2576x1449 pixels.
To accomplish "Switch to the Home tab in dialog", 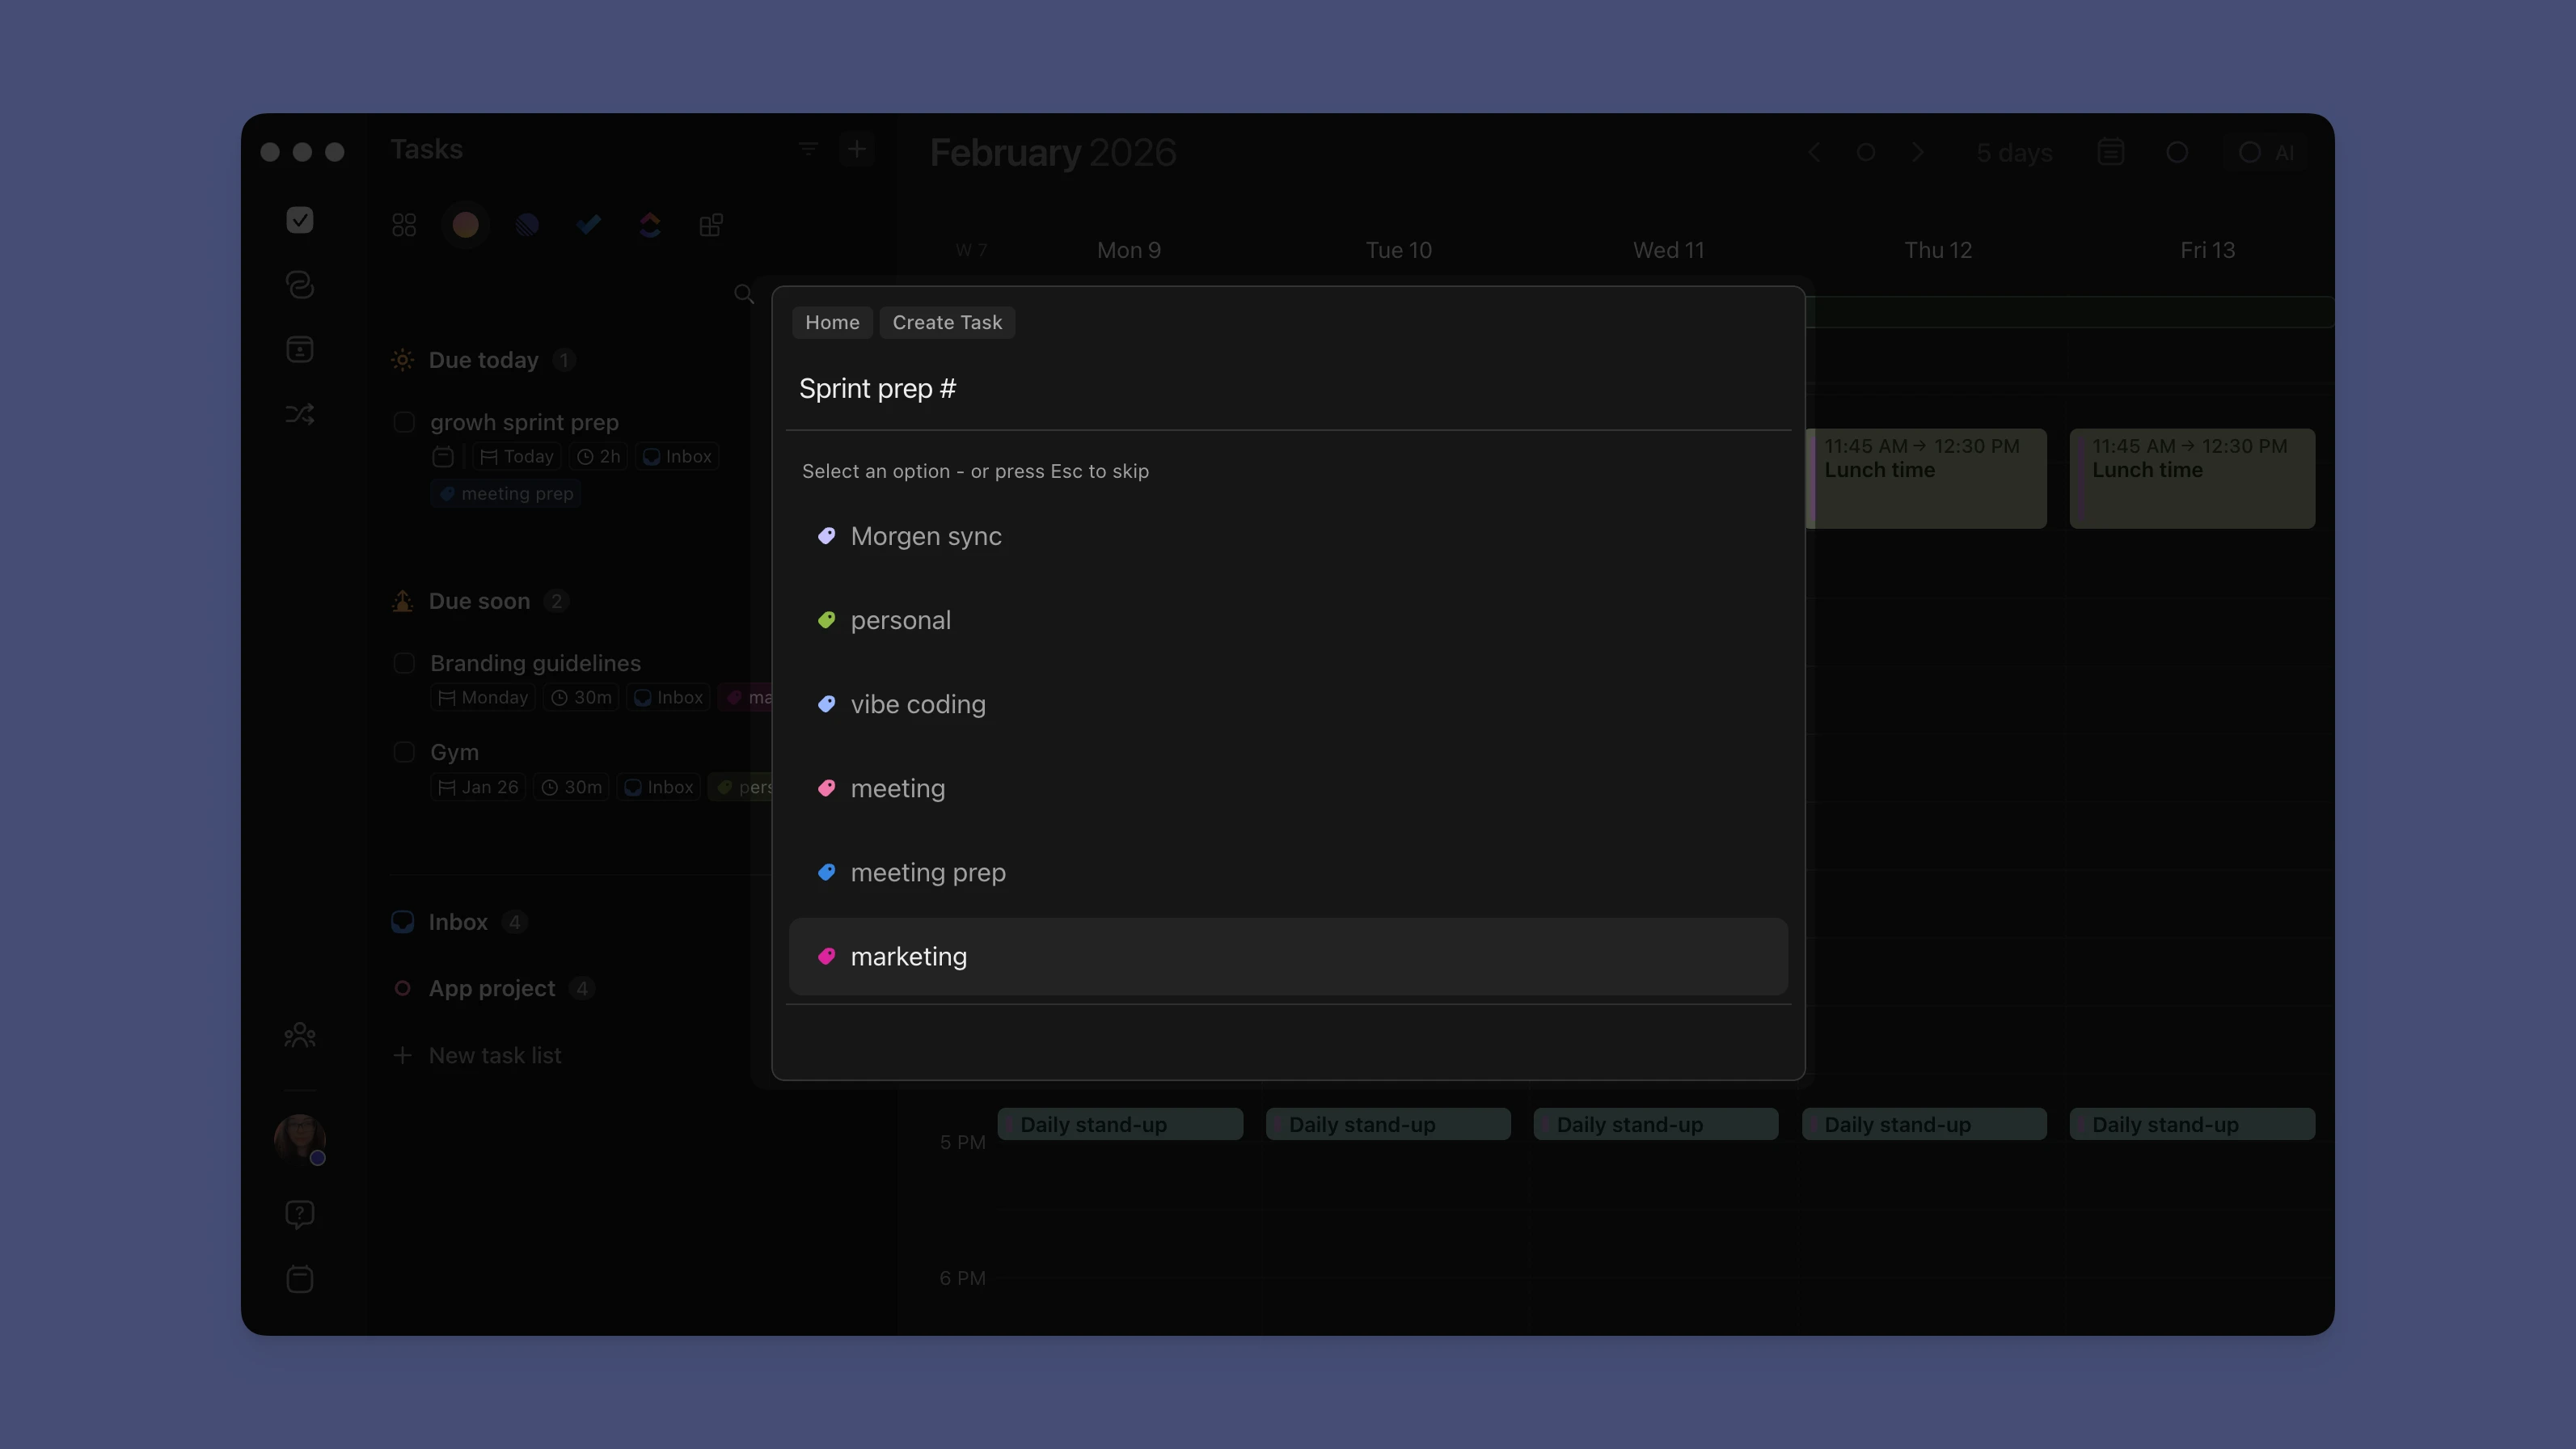I will click(x=831, y=322).
